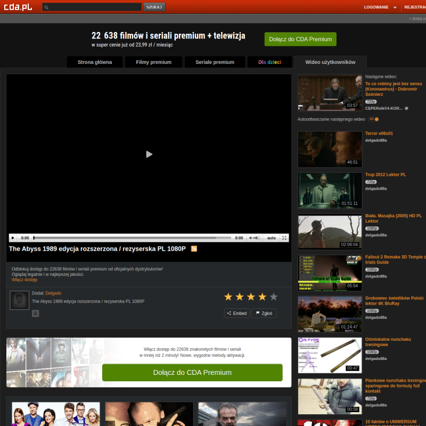Click large Dołącz do CDA Premium banner button
Viewport: 426px width, 426px height.
192,372
